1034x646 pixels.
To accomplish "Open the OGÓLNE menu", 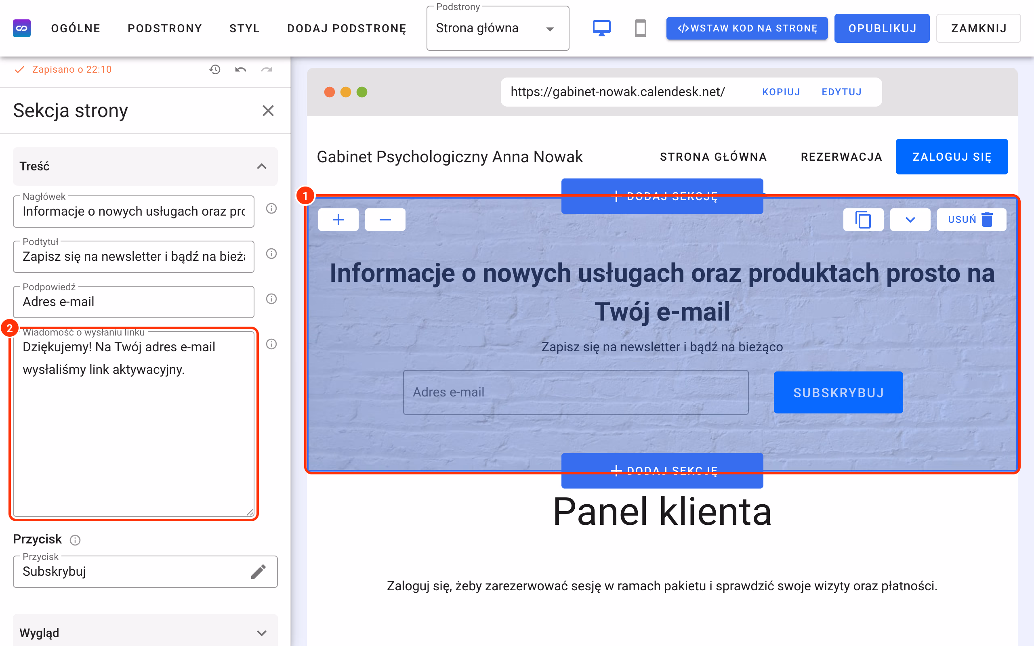I will pos(76,29).
